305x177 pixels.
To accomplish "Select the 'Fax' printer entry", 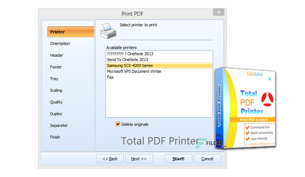I will click(159, 77).
